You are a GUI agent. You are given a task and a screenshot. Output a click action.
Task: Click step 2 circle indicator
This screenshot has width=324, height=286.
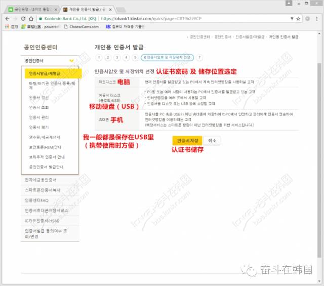(x=108, y=57)
